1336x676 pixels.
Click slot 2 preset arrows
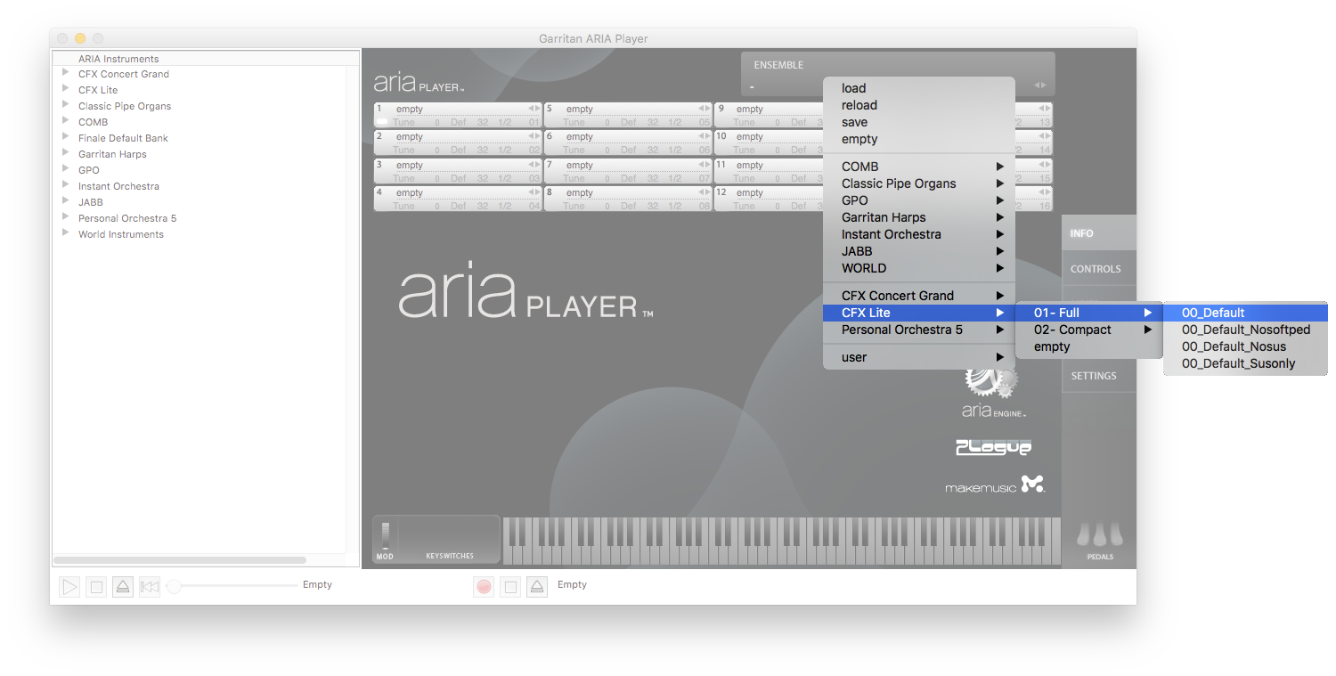coord(534,136)
